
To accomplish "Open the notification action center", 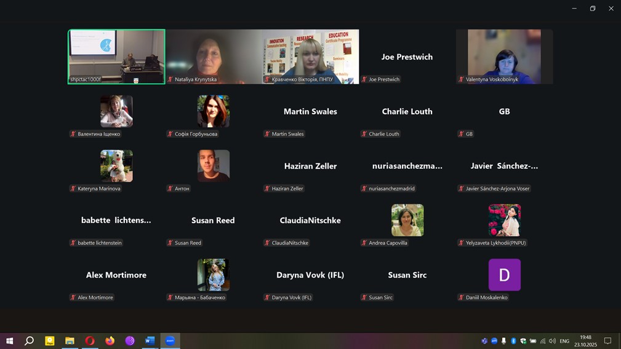I will 607,341.
